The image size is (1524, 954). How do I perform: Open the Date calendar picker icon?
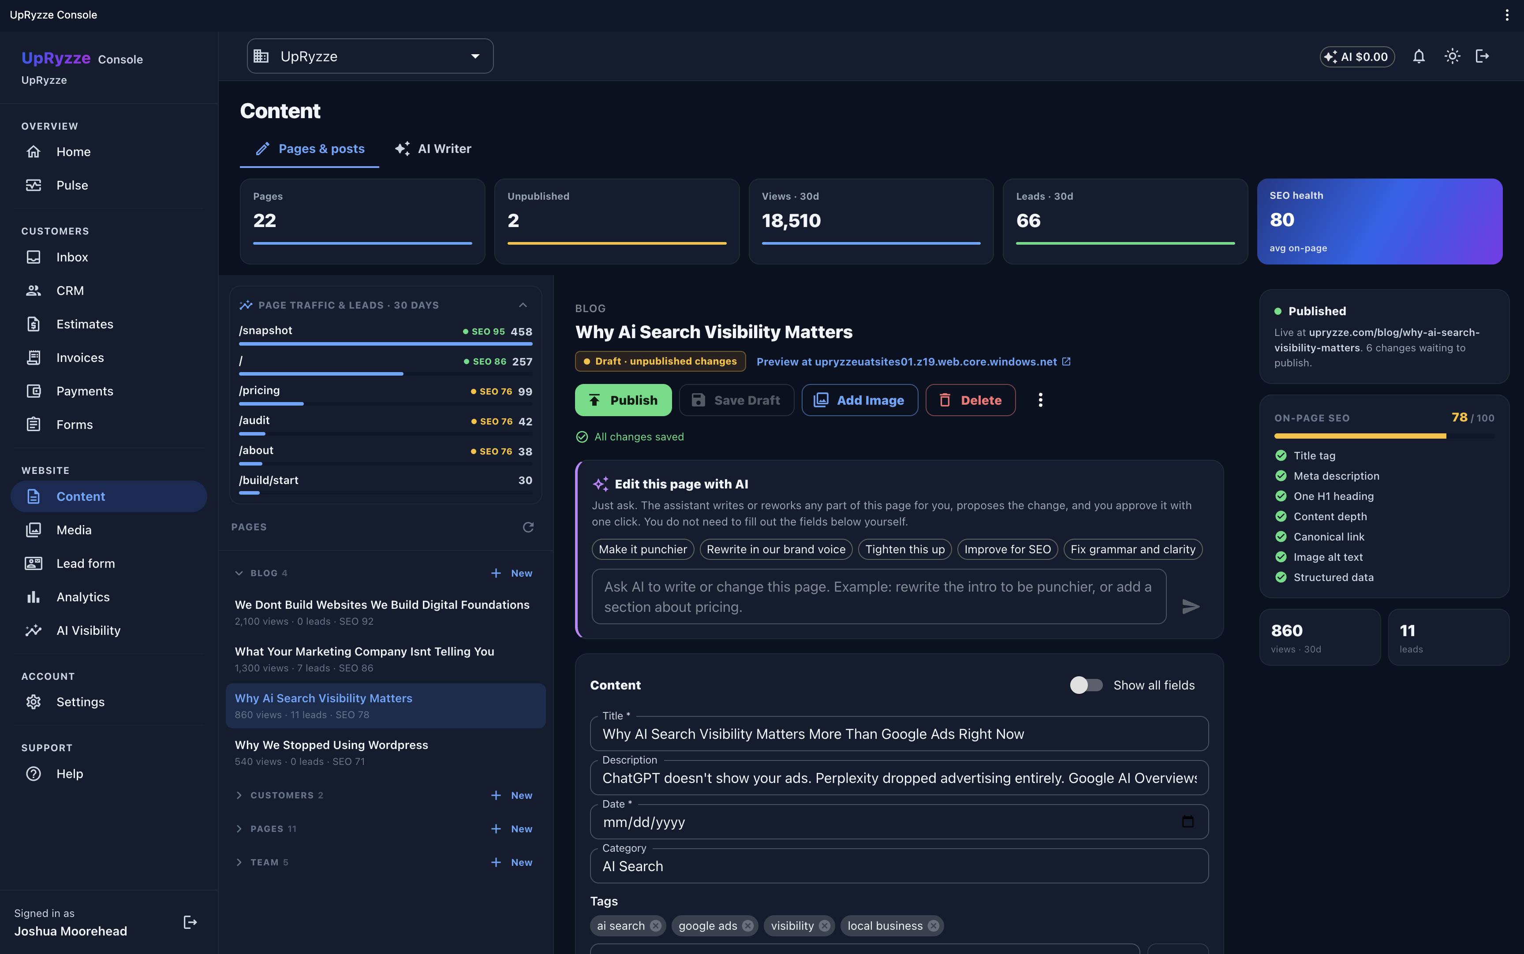click(x=1187, y=821)
